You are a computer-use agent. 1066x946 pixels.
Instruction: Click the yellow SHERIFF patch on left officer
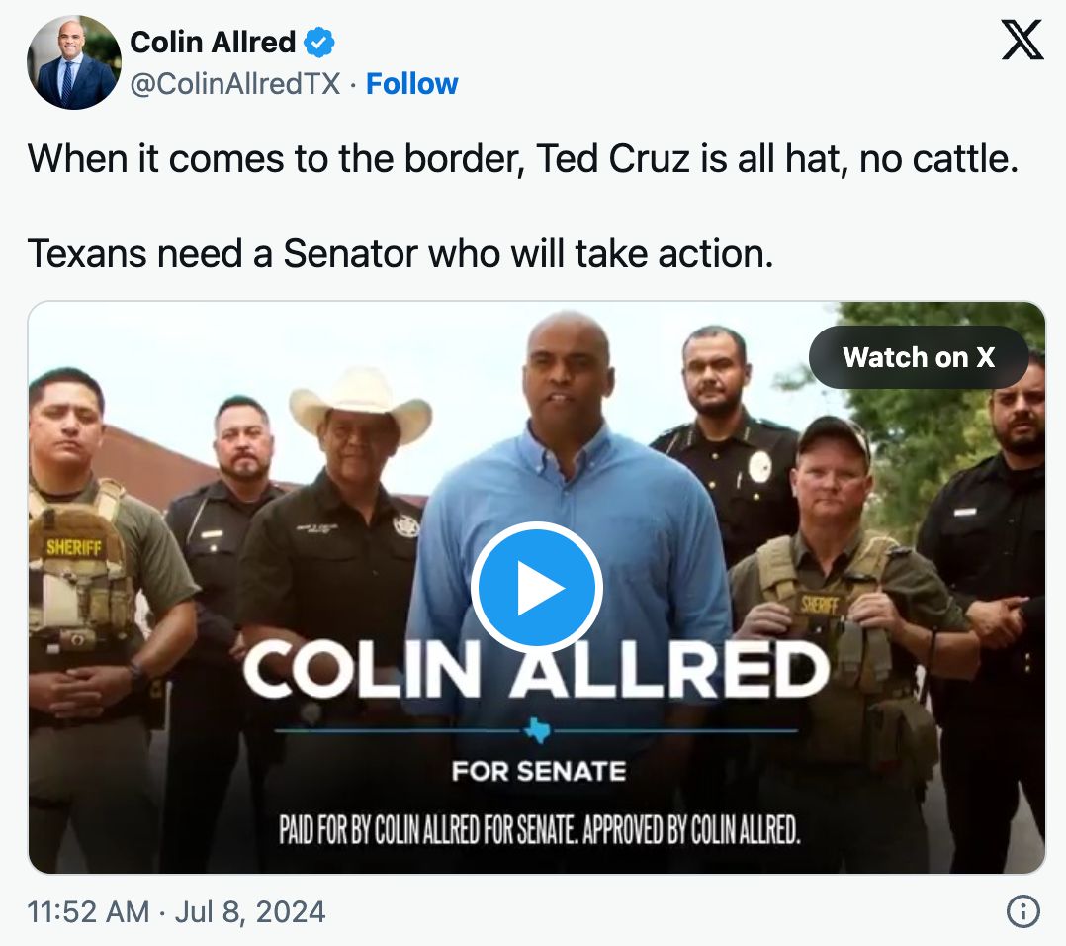[74, 546]
